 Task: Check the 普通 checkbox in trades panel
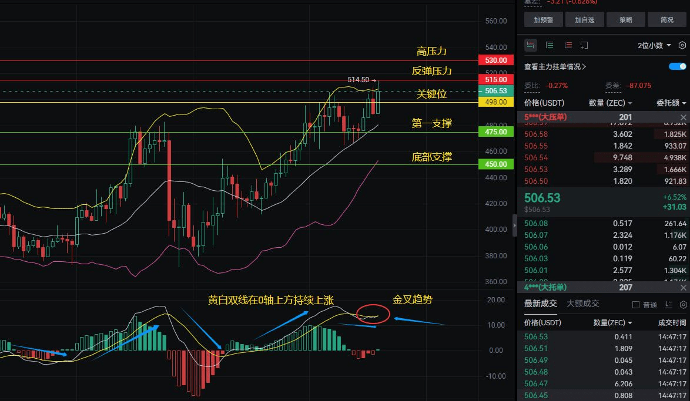tap(635, 305)
